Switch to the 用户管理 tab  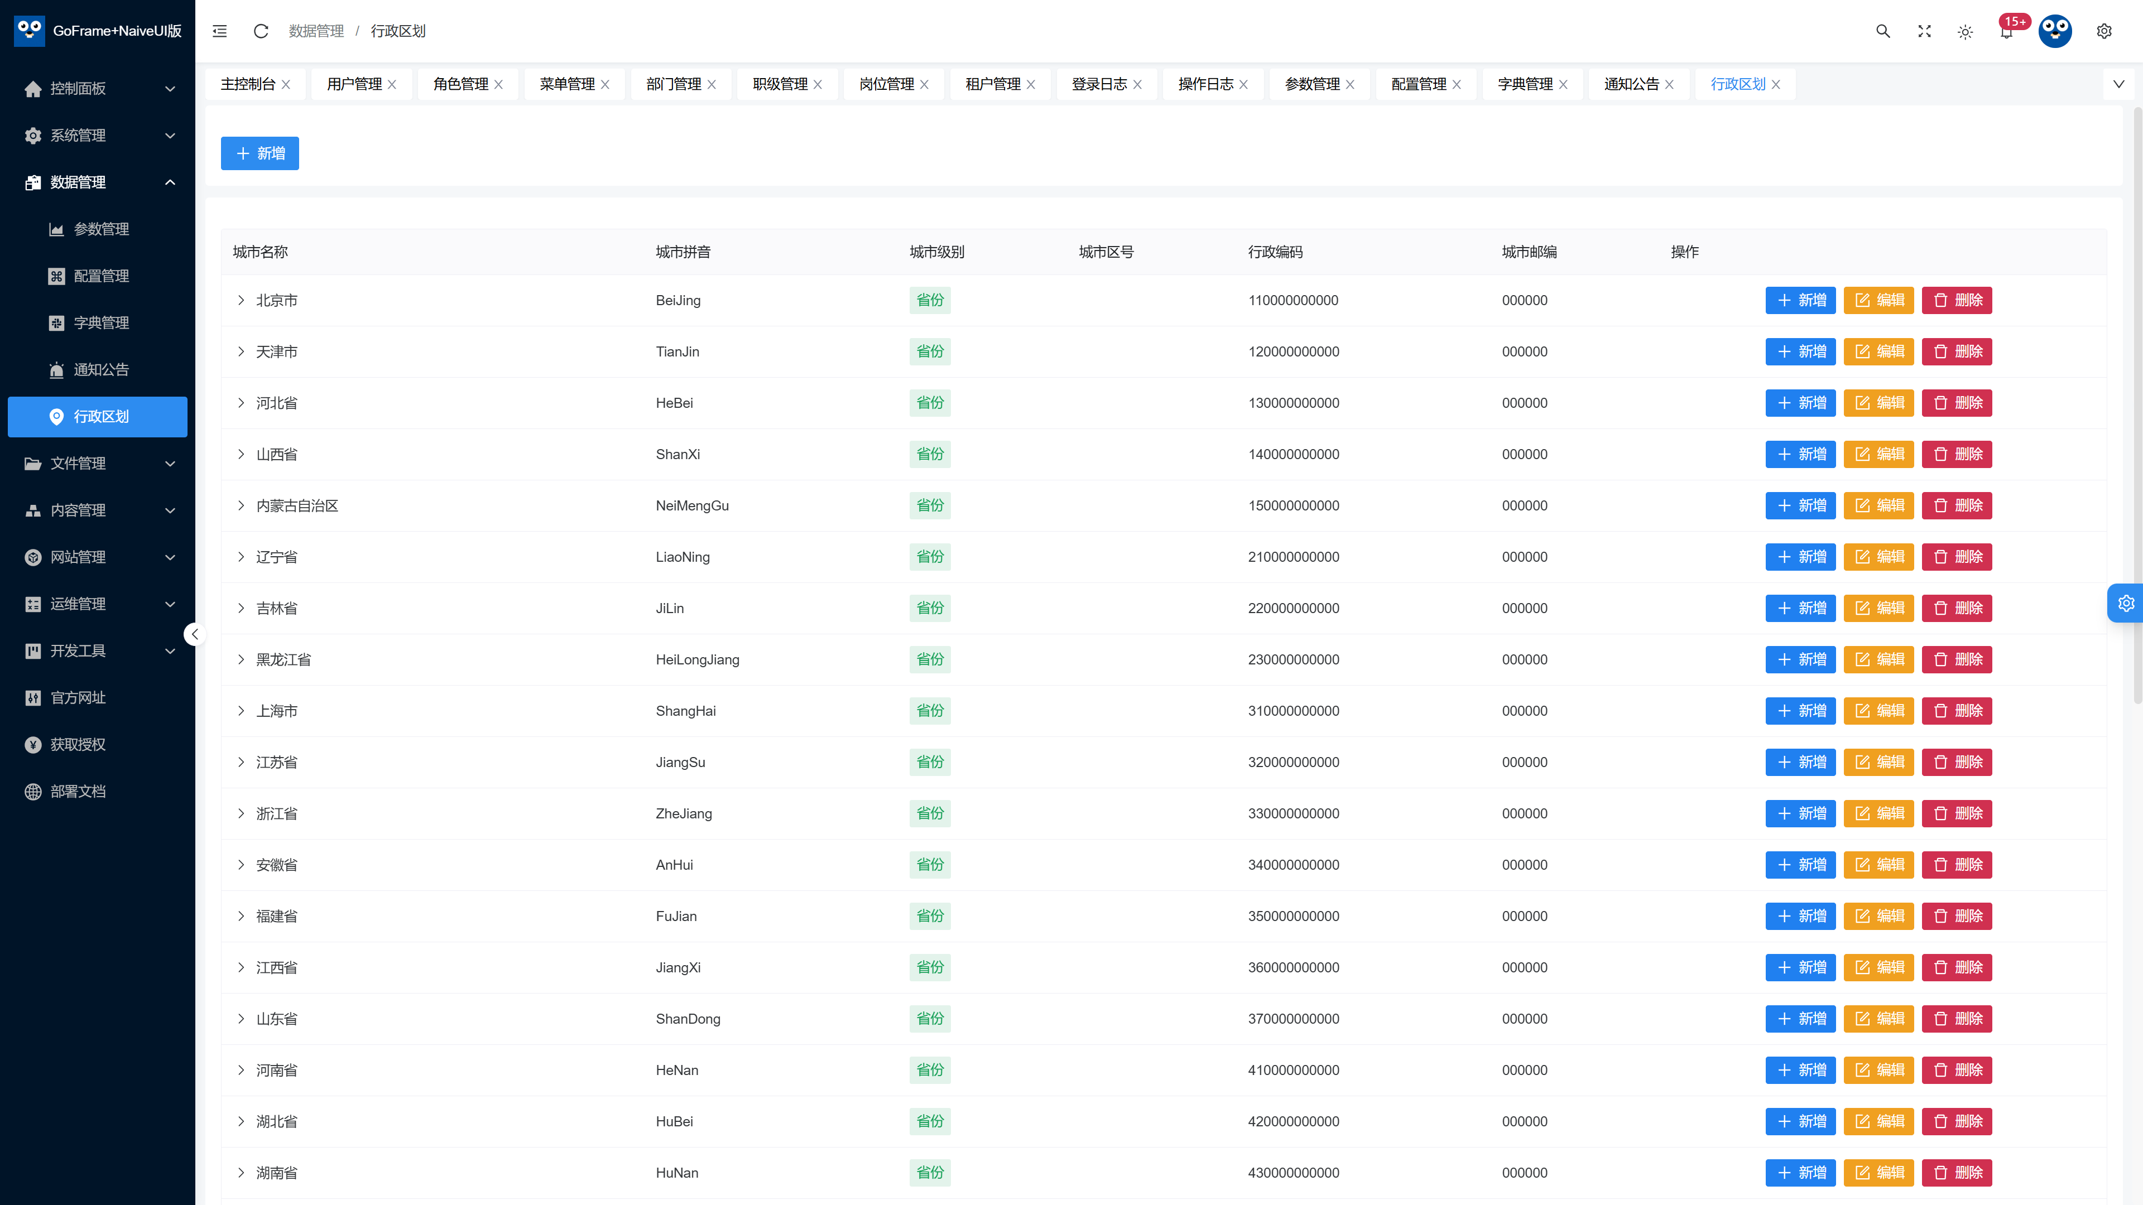(354, 84)
